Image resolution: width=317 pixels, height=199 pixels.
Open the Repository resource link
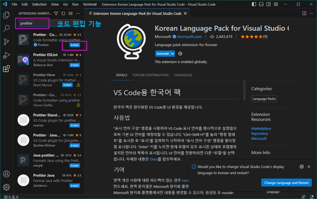[260, 133]
